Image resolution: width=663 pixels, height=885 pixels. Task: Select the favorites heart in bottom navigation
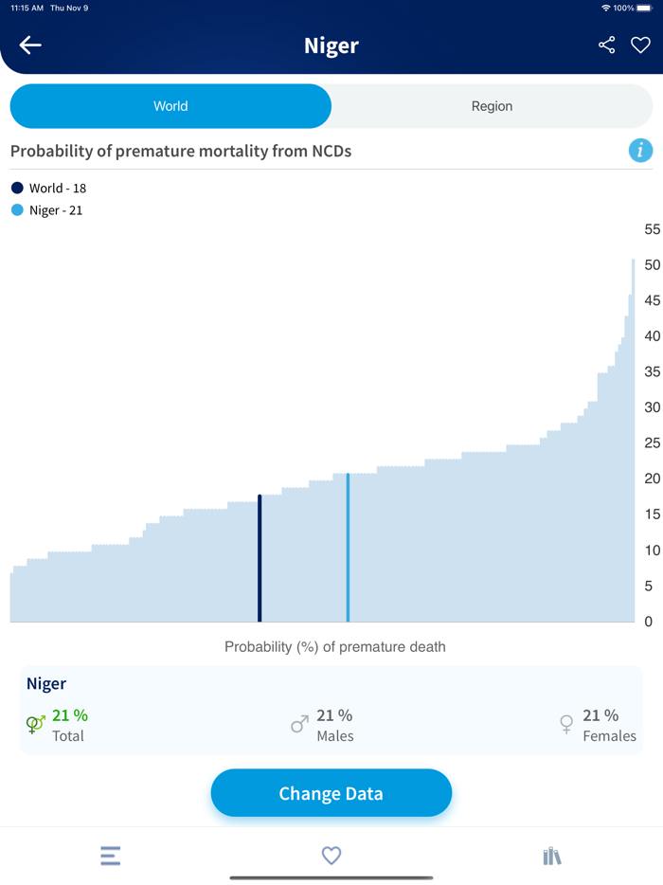pos(331,856)
